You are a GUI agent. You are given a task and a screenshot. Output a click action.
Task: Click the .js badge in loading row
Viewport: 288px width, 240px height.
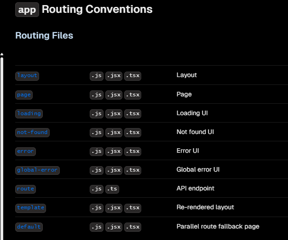click(97, 113)
